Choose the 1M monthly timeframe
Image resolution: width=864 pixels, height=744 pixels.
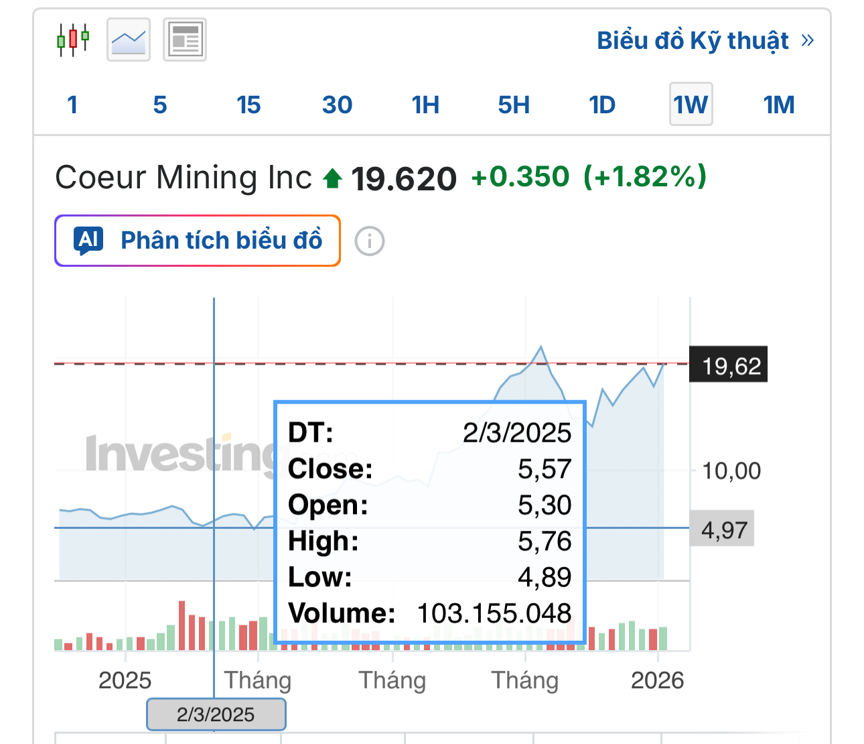pos(779,105)
